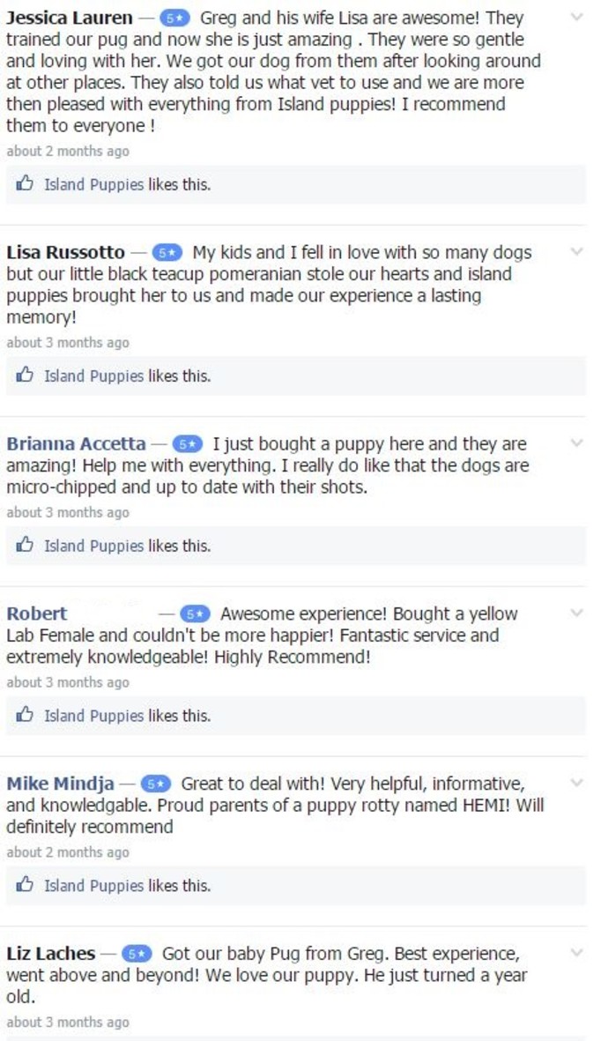
Task: Click thumbs-up icon below Lisa Russotto's review
Action: 25,376
